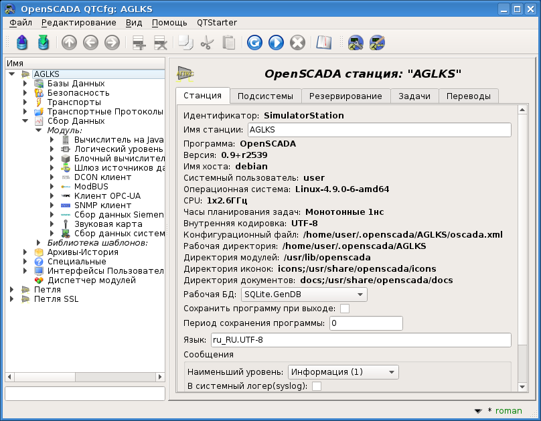This screenshot has width=541, height=421.
Task: Toggle the Сохранить программу при выходе checkbox
Action: click(x=345, y=309)
